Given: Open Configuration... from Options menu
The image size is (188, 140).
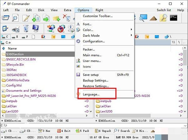Looking at the screenshot, I should [x=105, y=41].
